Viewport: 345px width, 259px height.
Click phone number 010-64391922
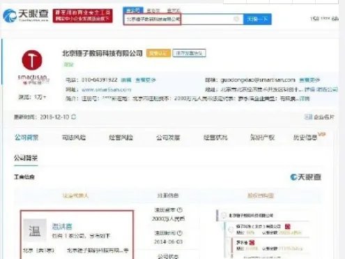100,80
